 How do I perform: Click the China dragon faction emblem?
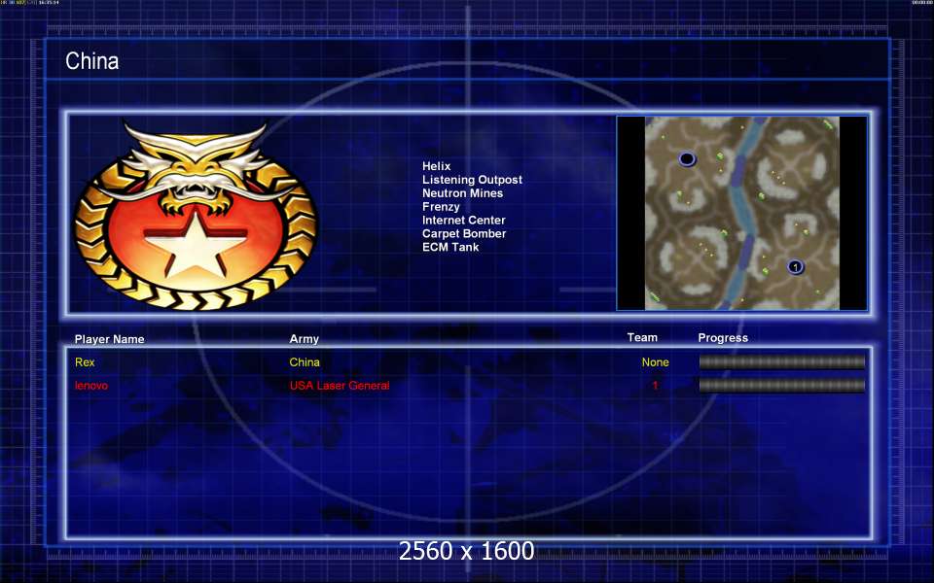196,215
